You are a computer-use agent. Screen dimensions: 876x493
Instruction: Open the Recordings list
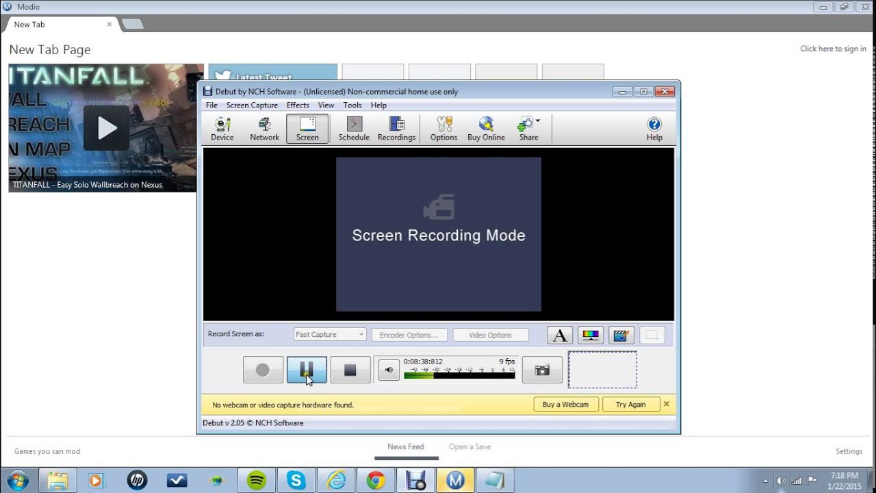pyautogui.click(x=396, y=129)
